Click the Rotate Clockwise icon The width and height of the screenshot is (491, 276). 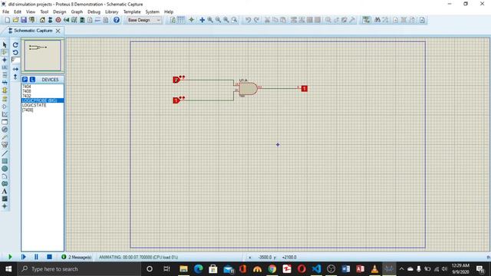[x=15, y=45]
